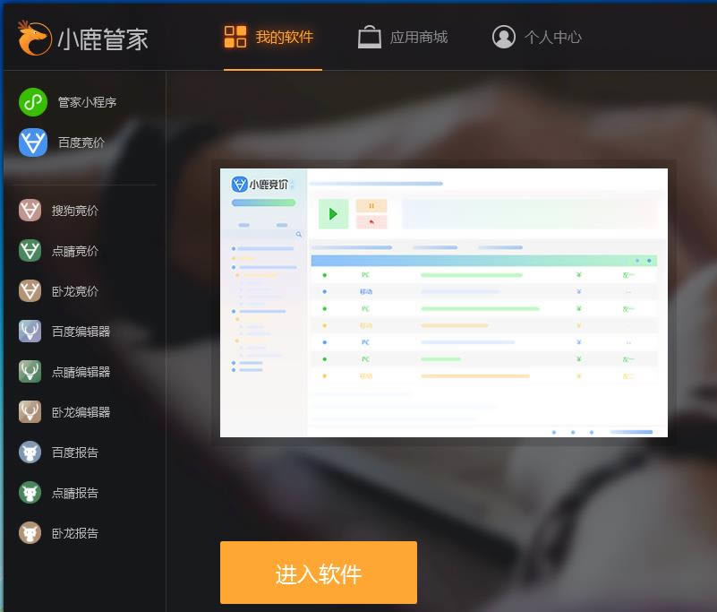Select the 百度竞价 blue icon
The height and width of the screenshot is (612, 717).
(33, 142)
